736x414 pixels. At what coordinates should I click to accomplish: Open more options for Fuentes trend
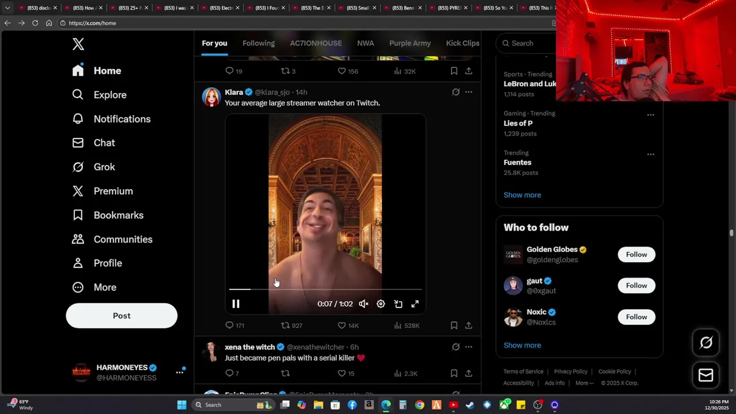tap(650, 154)
